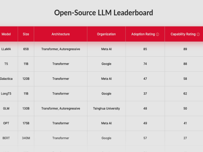Click the LongT5 row's Transformer cell
203x152 pixels.
(x=61, y=94)
